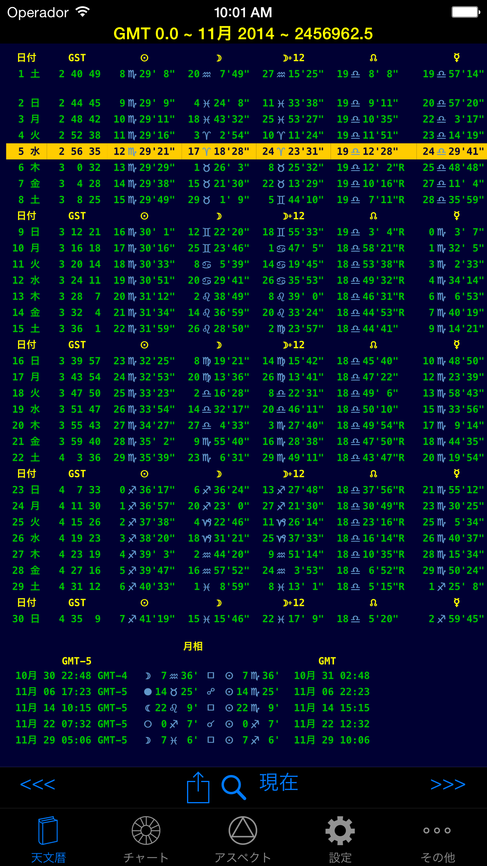Tap the 10:01 AM clock
Image resolution: width=487 pixels, height=866 pixels.
pos(243,13)
